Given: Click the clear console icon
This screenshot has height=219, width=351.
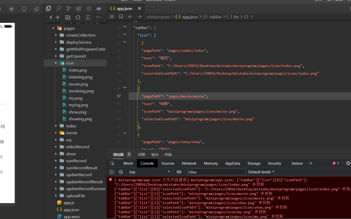Looking at the screenshot, I should click(x=121, y=172).
